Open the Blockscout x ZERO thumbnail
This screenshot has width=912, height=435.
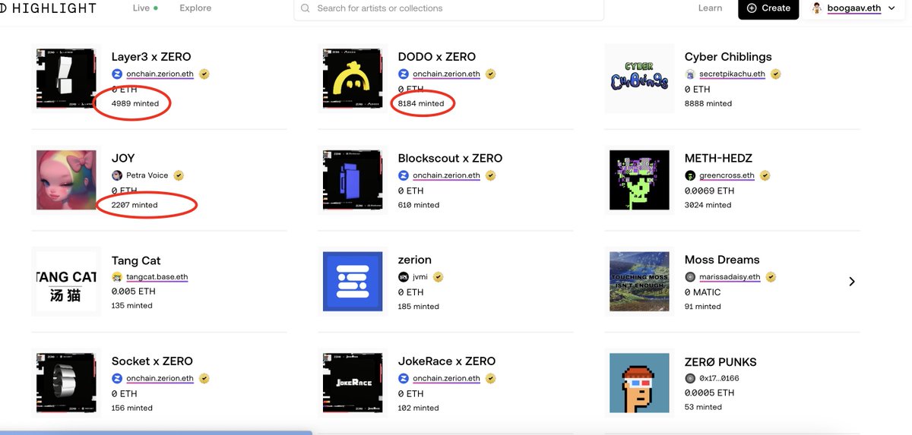(353, 180)
